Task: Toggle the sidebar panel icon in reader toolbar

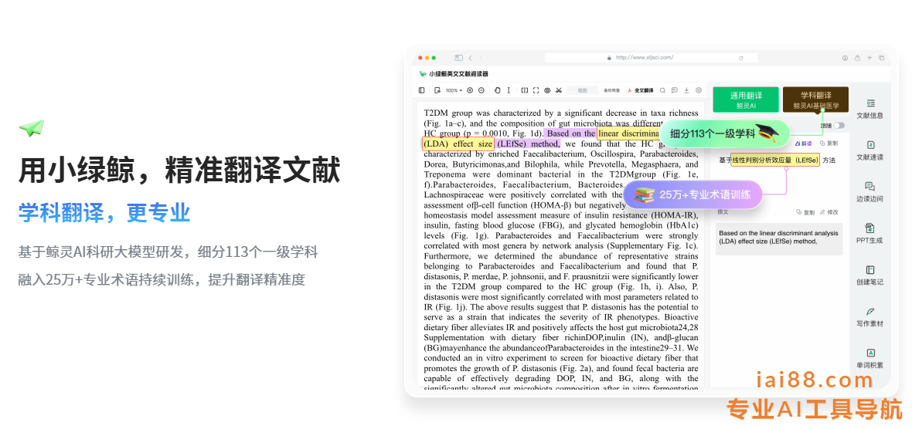Action: tap(423, 90)
